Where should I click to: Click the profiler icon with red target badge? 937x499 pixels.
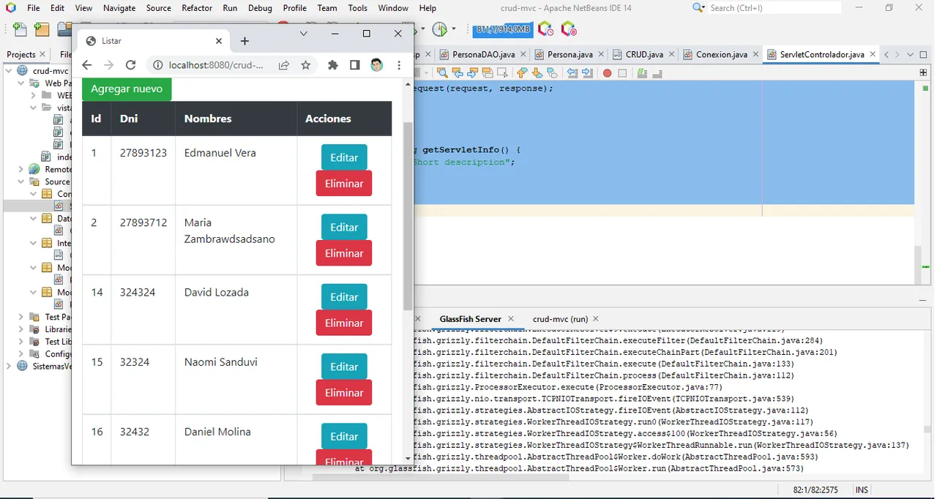[569, 29]
